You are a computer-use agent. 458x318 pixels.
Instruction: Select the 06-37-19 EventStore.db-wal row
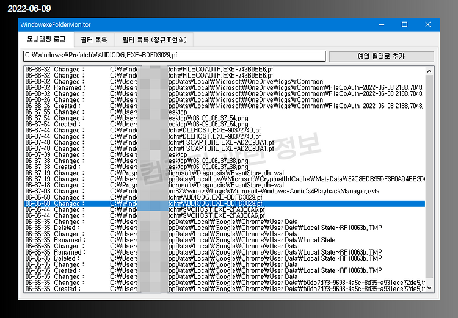click(x=224, y=173)
